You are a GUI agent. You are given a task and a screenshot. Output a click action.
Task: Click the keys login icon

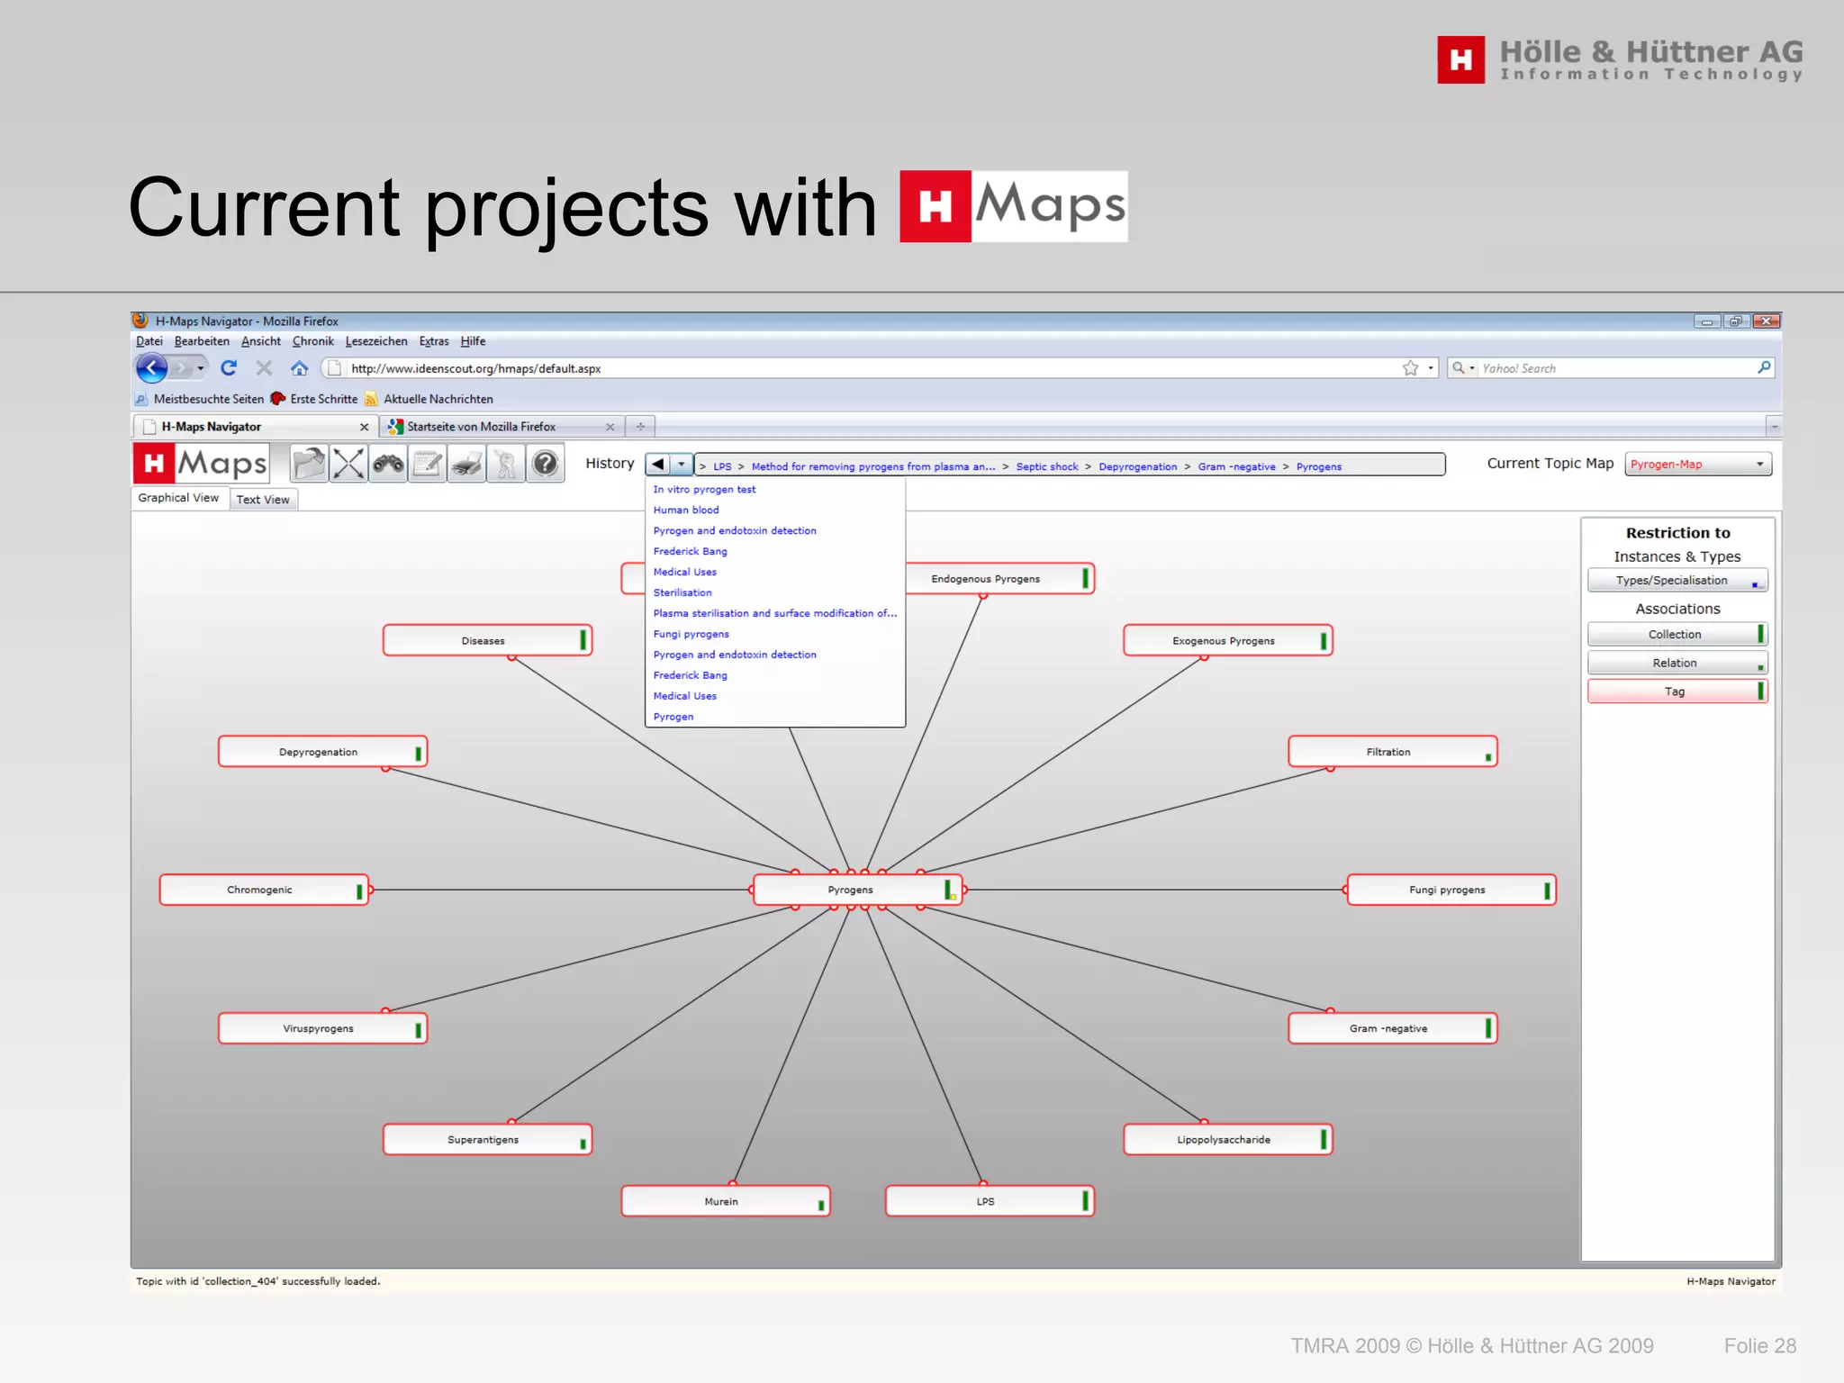(x=506, y=465)
